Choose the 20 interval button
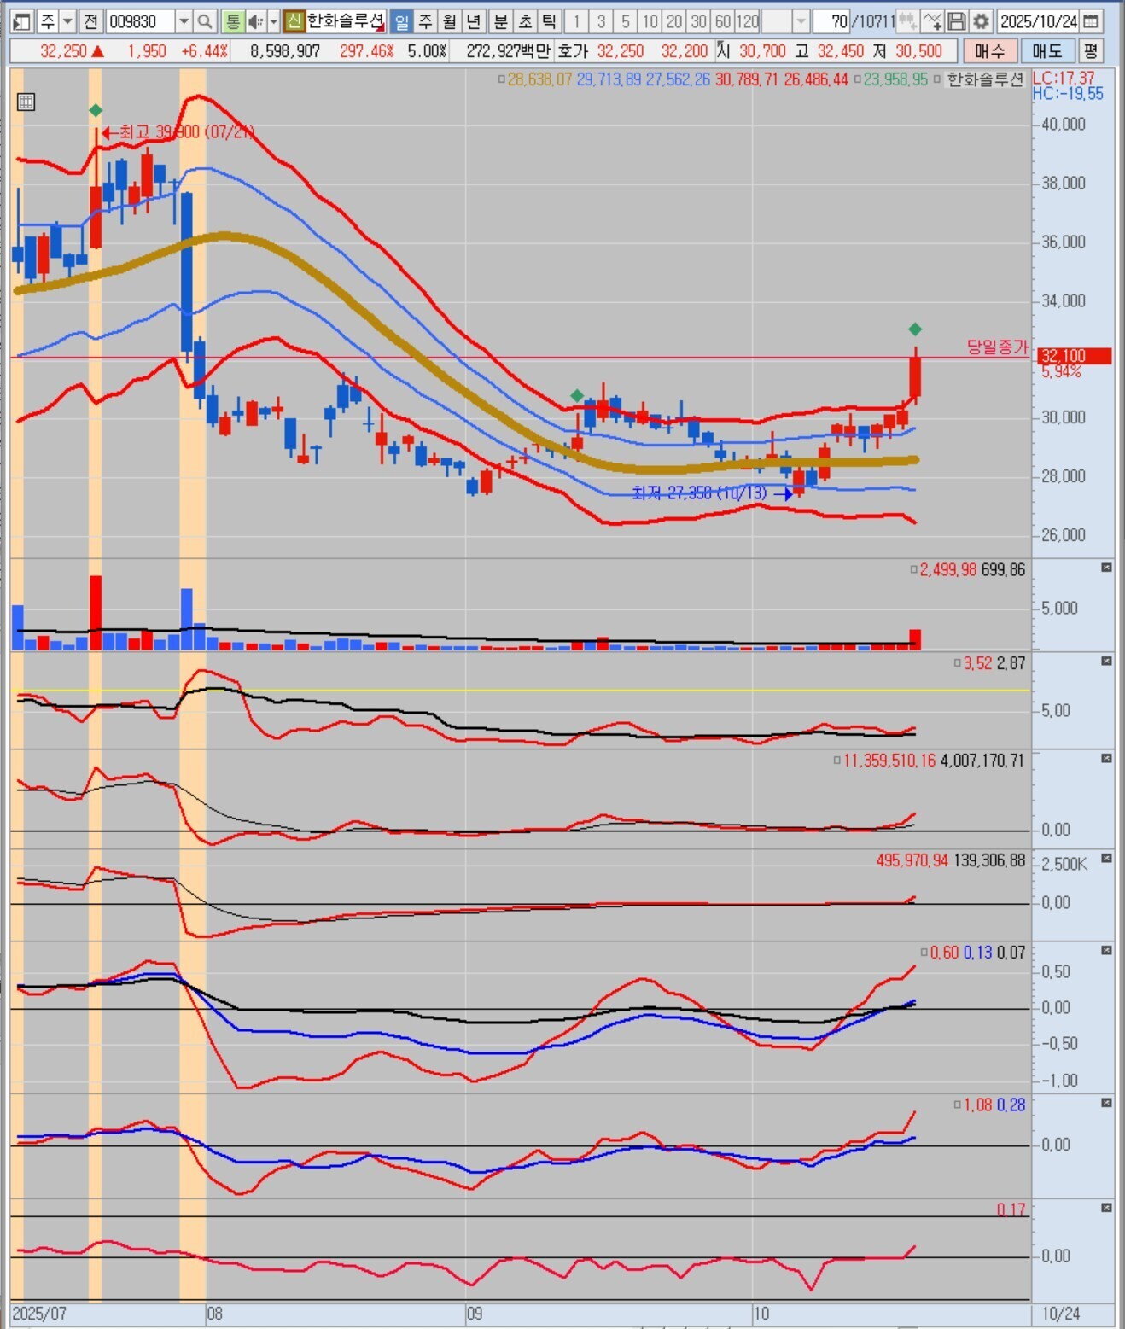1125x1329 pixels. 674,21
